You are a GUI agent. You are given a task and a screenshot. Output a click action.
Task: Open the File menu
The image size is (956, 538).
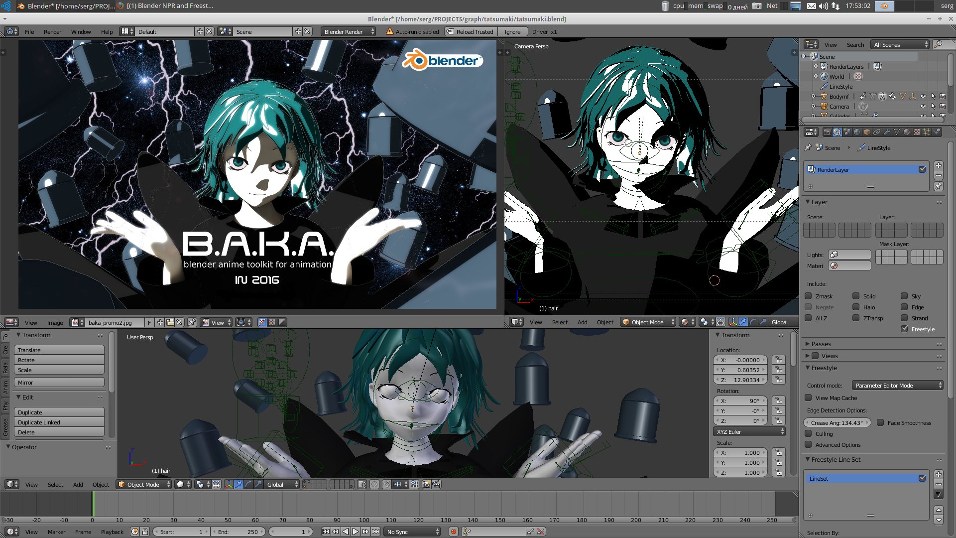[29, 31]
